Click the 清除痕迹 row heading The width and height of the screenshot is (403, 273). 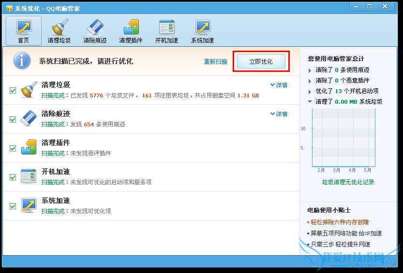click(x=56, y=113)
